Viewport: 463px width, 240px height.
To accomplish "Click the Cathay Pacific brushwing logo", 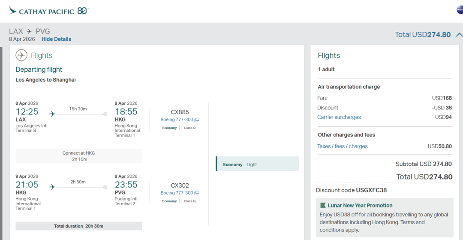I will click(x=13, y=10).
